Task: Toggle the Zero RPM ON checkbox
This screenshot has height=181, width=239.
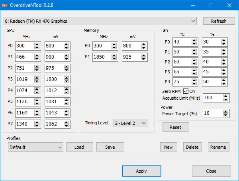Action: coord(186,91)
